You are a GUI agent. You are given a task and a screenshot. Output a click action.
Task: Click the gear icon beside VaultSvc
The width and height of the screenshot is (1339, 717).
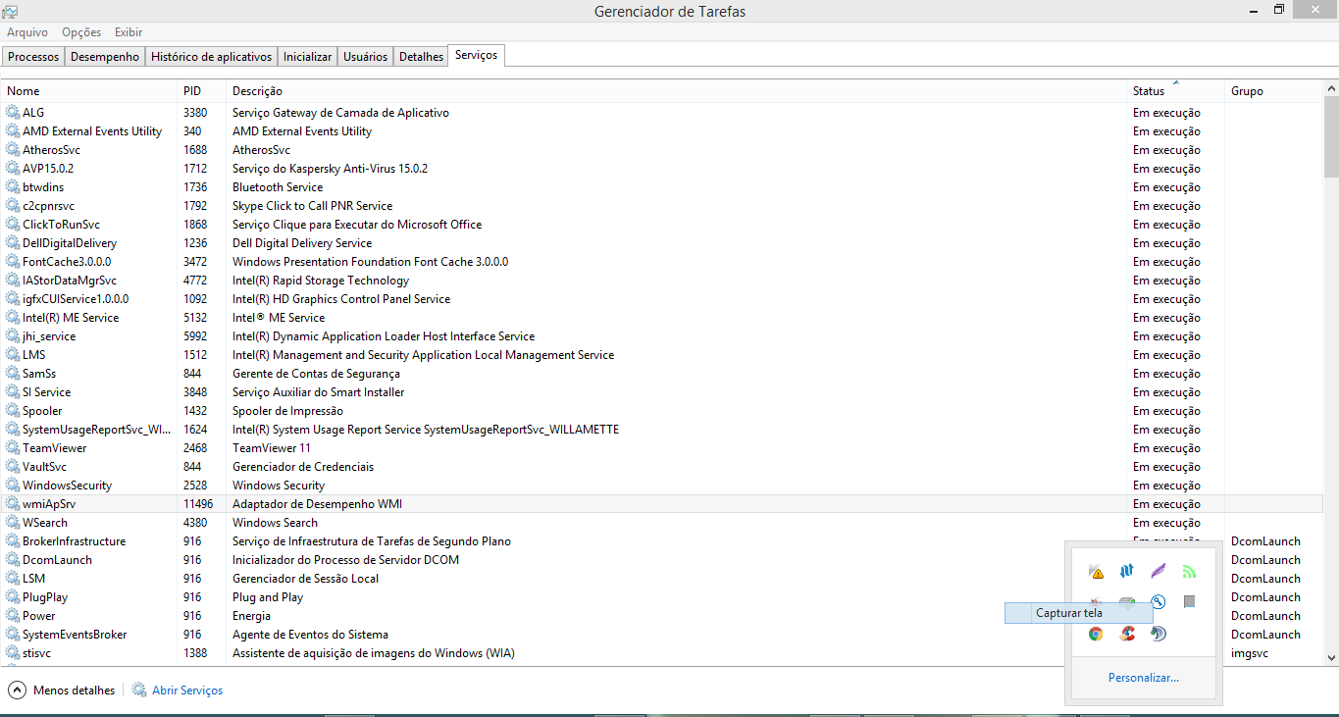click(x=13, y=467)
